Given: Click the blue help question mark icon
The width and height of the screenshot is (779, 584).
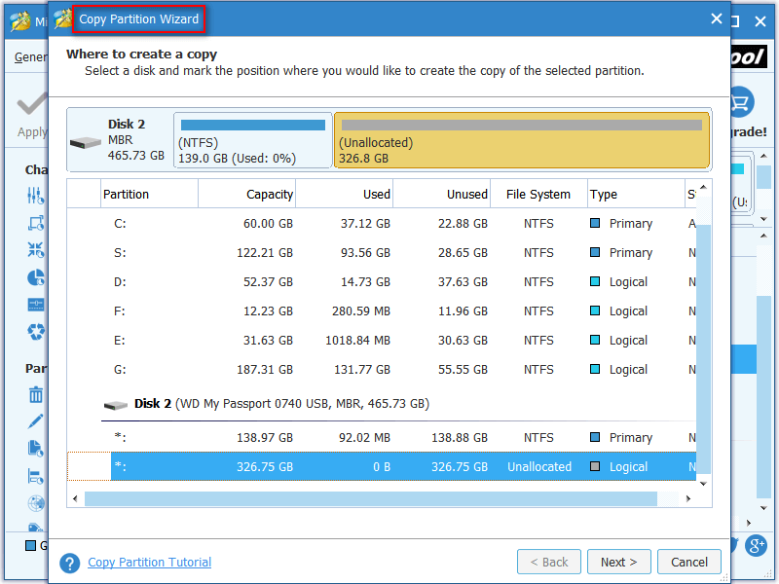Looking at the screenshot, I should click(69, 564).
